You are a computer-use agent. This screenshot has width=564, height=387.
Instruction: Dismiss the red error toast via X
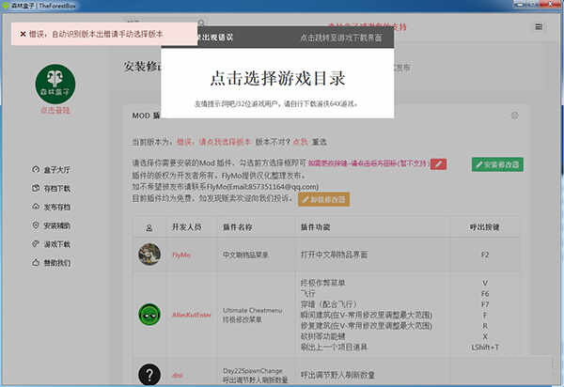click(x=23, y=34)
